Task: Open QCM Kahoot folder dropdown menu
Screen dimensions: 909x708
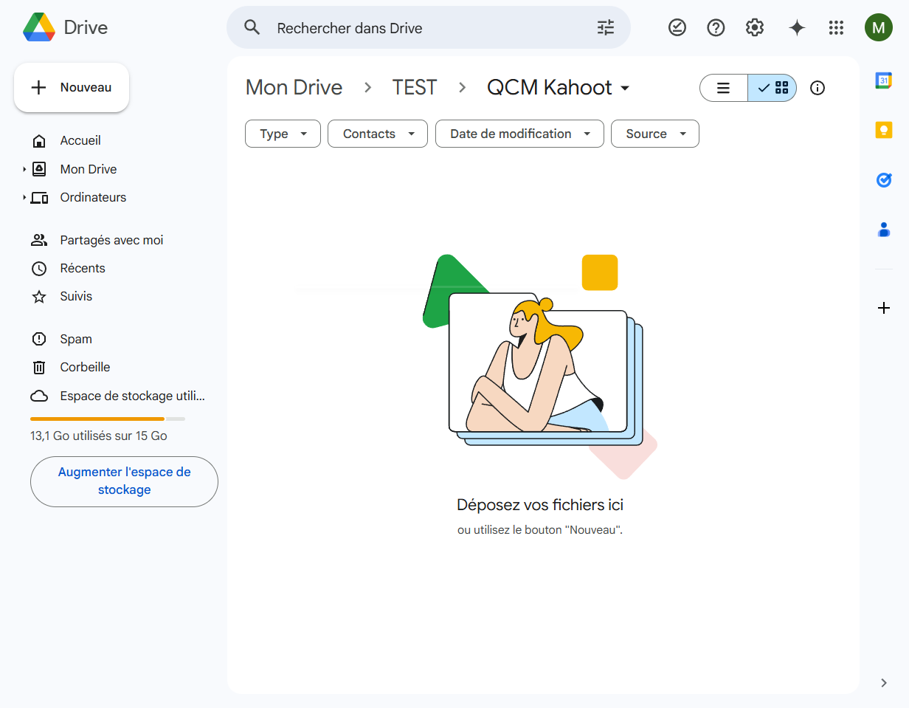Action: click(x=559, y=87)
